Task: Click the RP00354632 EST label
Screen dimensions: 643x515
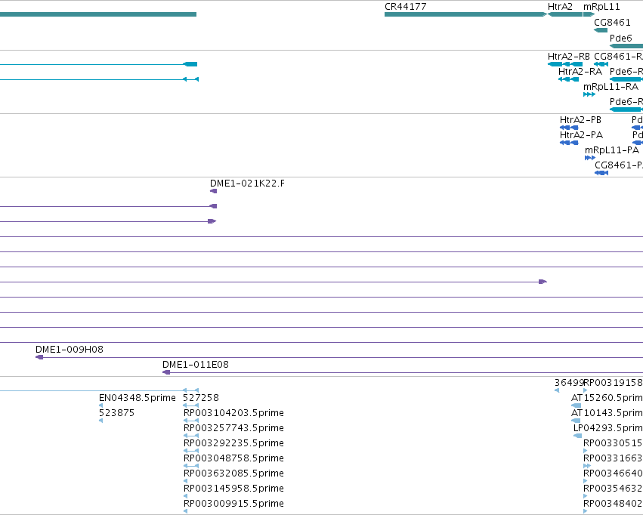Action: pyautogui.click(x=613, y=489)
